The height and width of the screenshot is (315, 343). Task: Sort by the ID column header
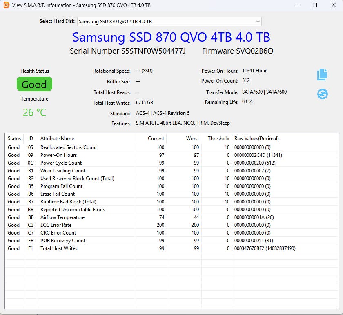(x=31, y=139)
